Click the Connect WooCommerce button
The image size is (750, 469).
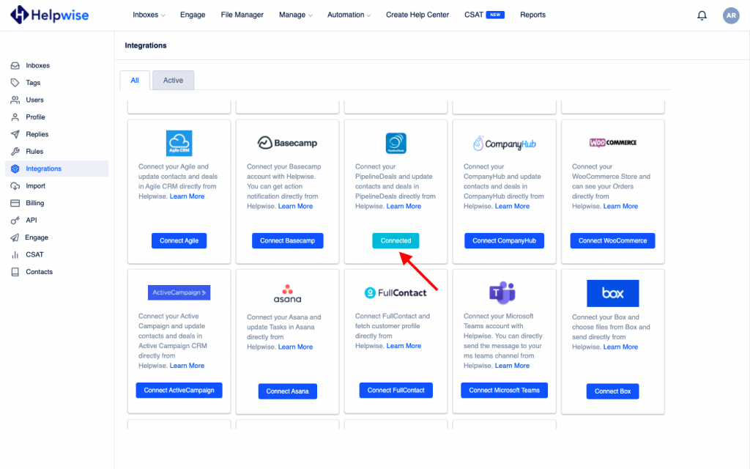613,240
